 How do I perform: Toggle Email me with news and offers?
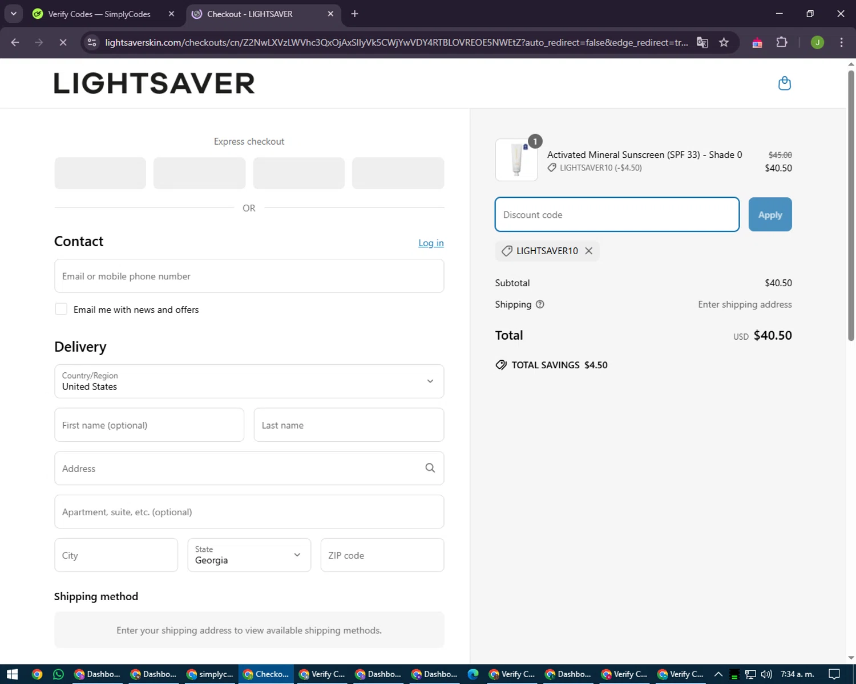(61, 309)
